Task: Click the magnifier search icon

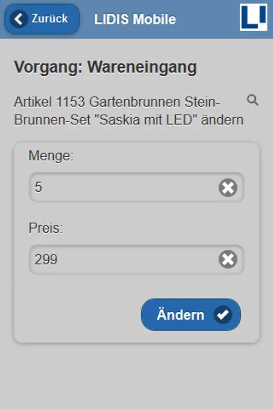Action: coord(253,100)
